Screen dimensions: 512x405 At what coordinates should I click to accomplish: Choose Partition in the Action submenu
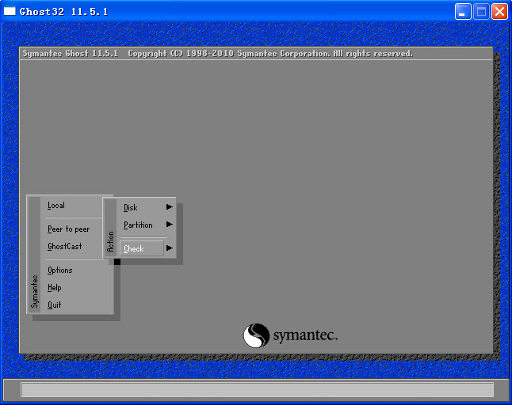138,225
